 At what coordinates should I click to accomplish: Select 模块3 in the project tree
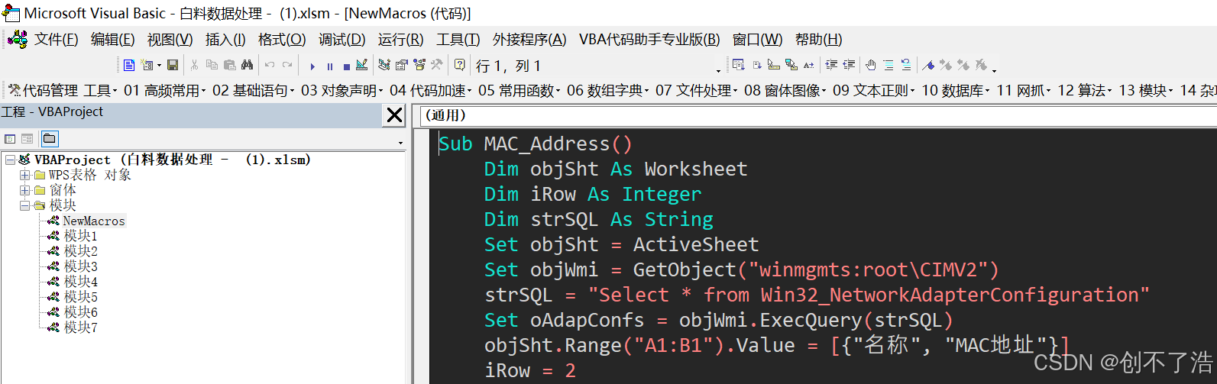click(81, 266)
